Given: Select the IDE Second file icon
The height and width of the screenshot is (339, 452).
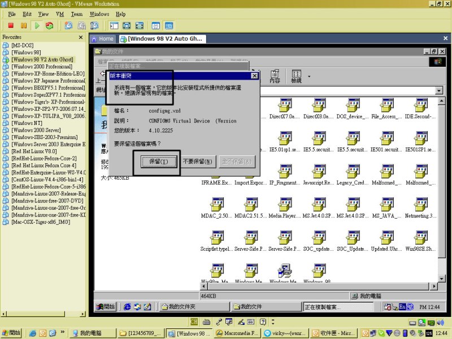Looking at the screenshot, I should [x=420, y=108].
